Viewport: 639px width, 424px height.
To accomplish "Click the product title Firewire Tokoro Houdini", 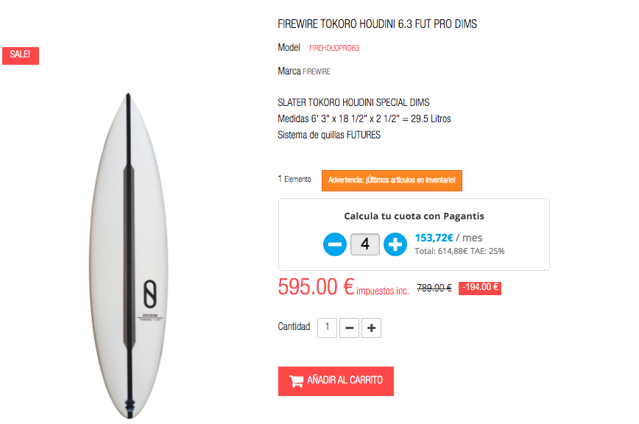I will coord(378,24).
